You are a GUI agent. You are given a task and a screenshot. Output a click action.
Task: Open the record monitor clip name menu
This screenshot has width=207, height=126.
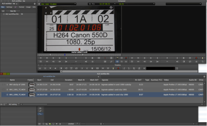[184, 4]
